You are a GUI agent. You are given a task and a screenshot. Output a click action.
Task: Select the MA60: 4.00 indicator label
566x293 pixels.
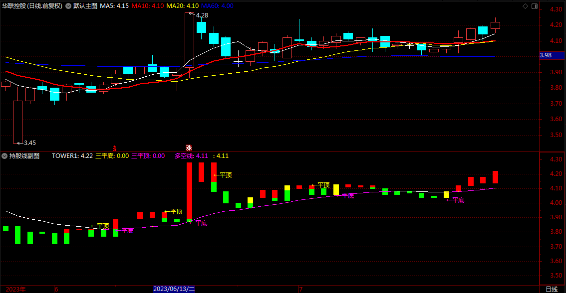point(217,6)
